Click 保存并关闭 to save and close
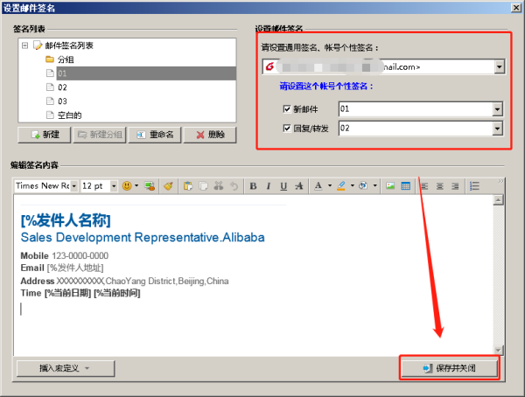 click(450, 368)
